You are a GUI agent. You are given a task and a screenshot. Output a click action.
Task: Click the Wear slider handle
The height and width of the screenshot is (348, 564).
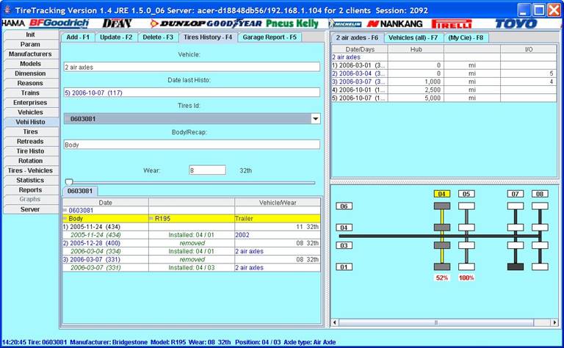click(x=69, y=182)
